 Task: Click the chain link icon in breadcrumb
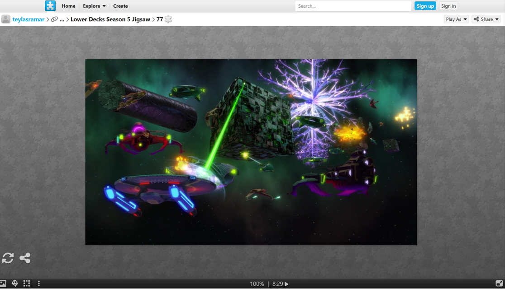point(54,19)
